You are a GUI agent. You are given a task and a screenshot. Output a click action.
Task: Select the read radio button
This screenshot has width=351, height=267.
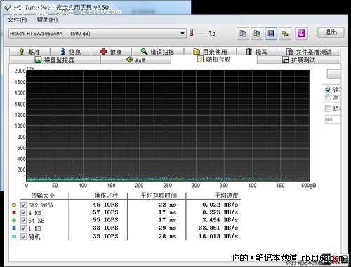[328, 90]
